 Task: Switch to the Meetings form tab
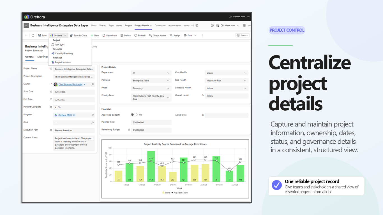pyautogui.click(x=43, y=57)
